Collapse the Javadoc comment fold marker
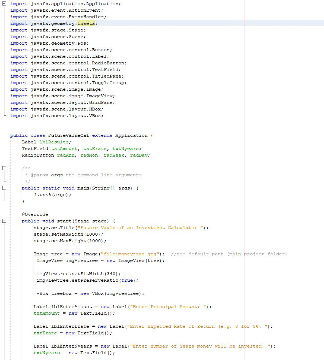Image resolution: width=324 pixels, height=360 pixels. coord(4,168)
